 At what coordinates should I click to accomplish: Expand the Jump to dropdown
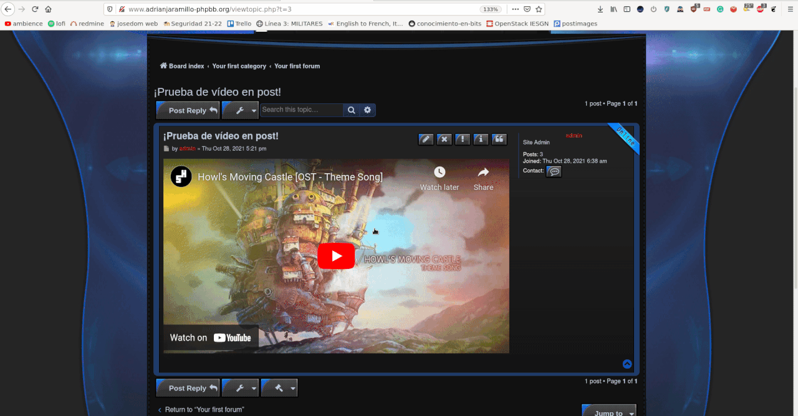(x=609, y=412)
